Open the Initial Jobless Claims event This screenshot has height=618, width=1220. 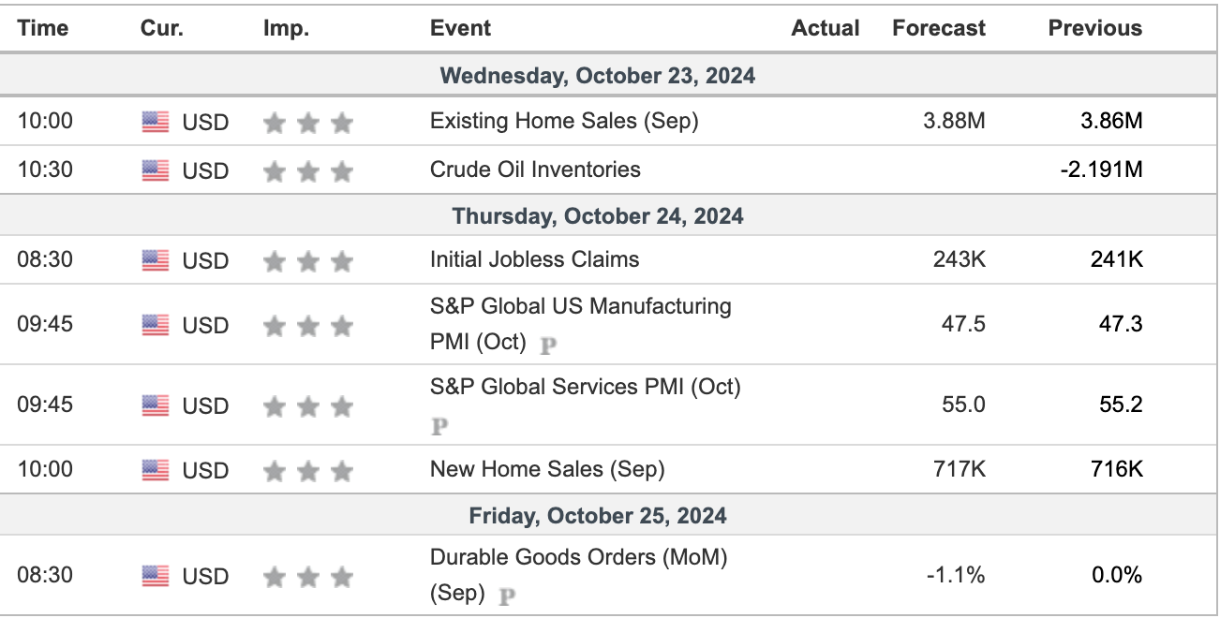tap(534, 259)
